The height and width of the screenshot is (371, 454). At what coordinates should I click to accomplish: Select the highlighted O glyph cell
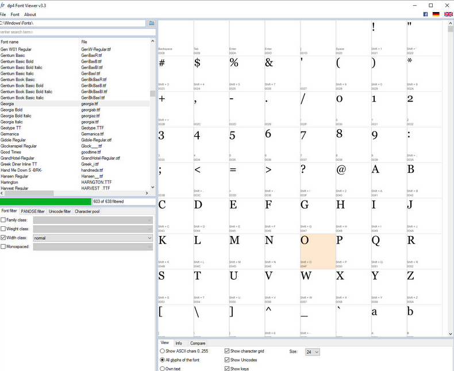(318, 251)
